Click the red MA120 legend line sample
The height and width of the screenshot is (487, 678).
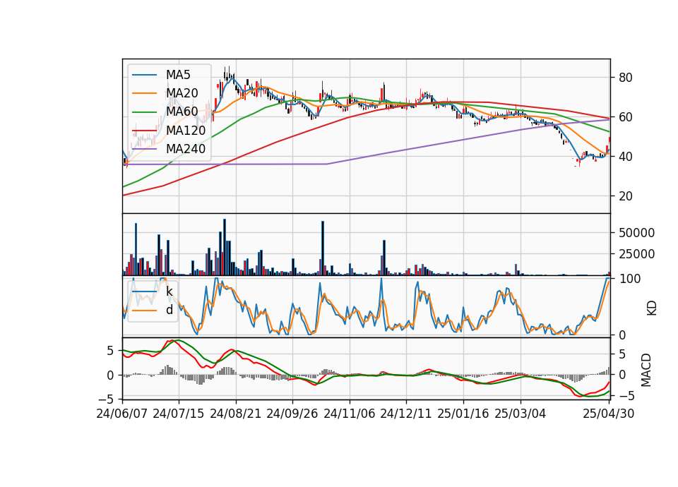[144, 131]
